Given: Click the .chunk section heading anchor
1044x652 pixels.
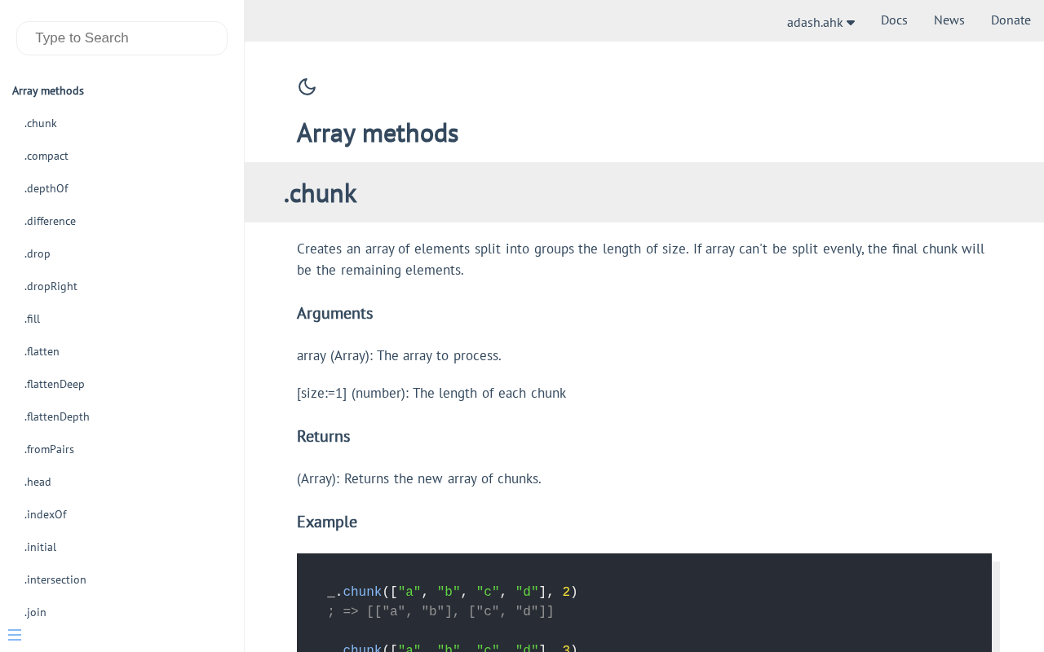Looking at the screenshot, I should coord(320,193).
